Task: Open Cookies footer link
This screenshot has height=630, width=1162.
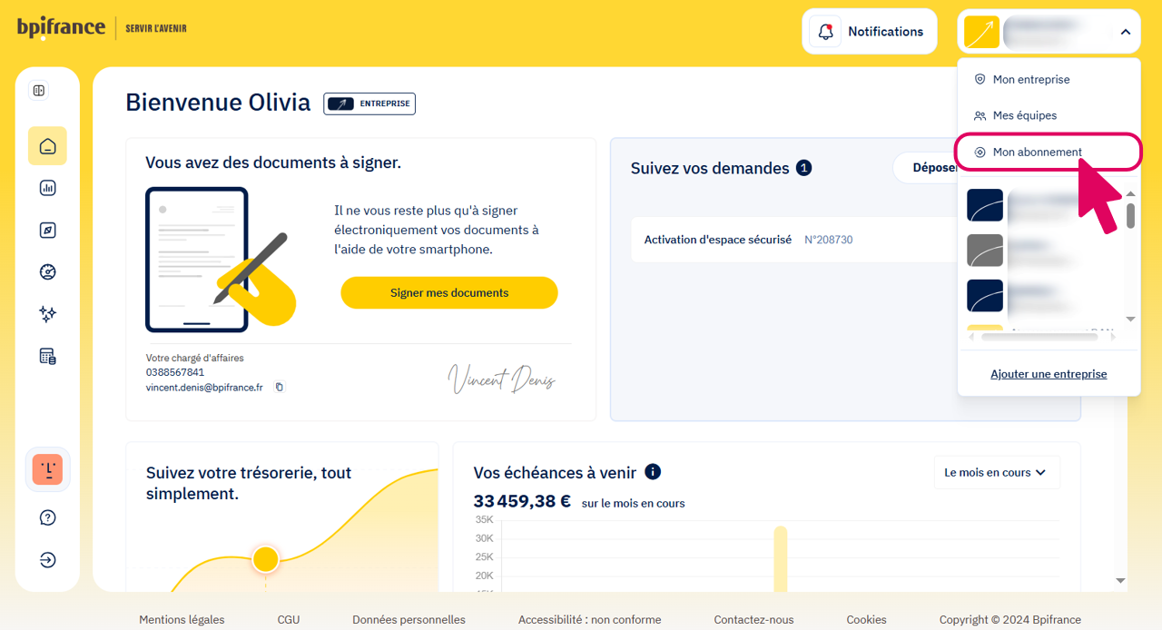Action: point(866,619)
